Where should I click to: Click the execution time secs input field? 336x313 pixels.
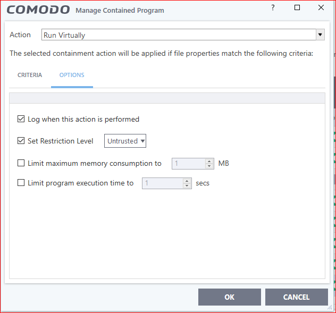(x=162, y=183)
